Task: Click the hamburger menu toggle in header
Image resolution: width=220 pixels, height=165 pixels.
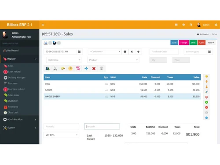Action: click(43, 25)
